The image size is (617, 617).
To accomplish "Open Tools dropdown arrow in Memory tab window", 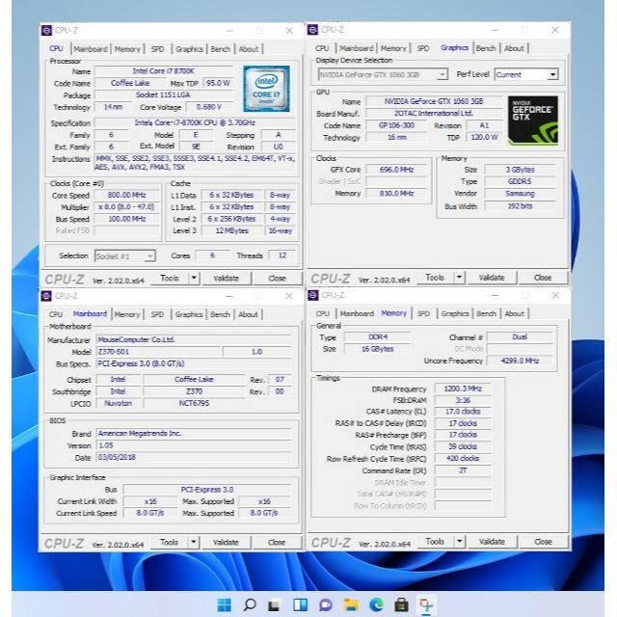I will [460, 542].
